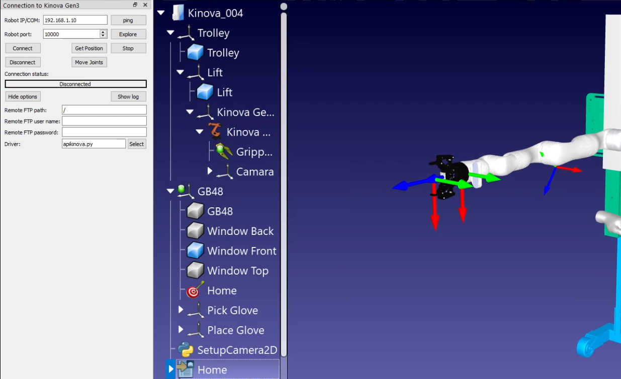Click the Driver apikinova.py field
621x379 pixels.
pyautogui.click(x=94, y=144)
